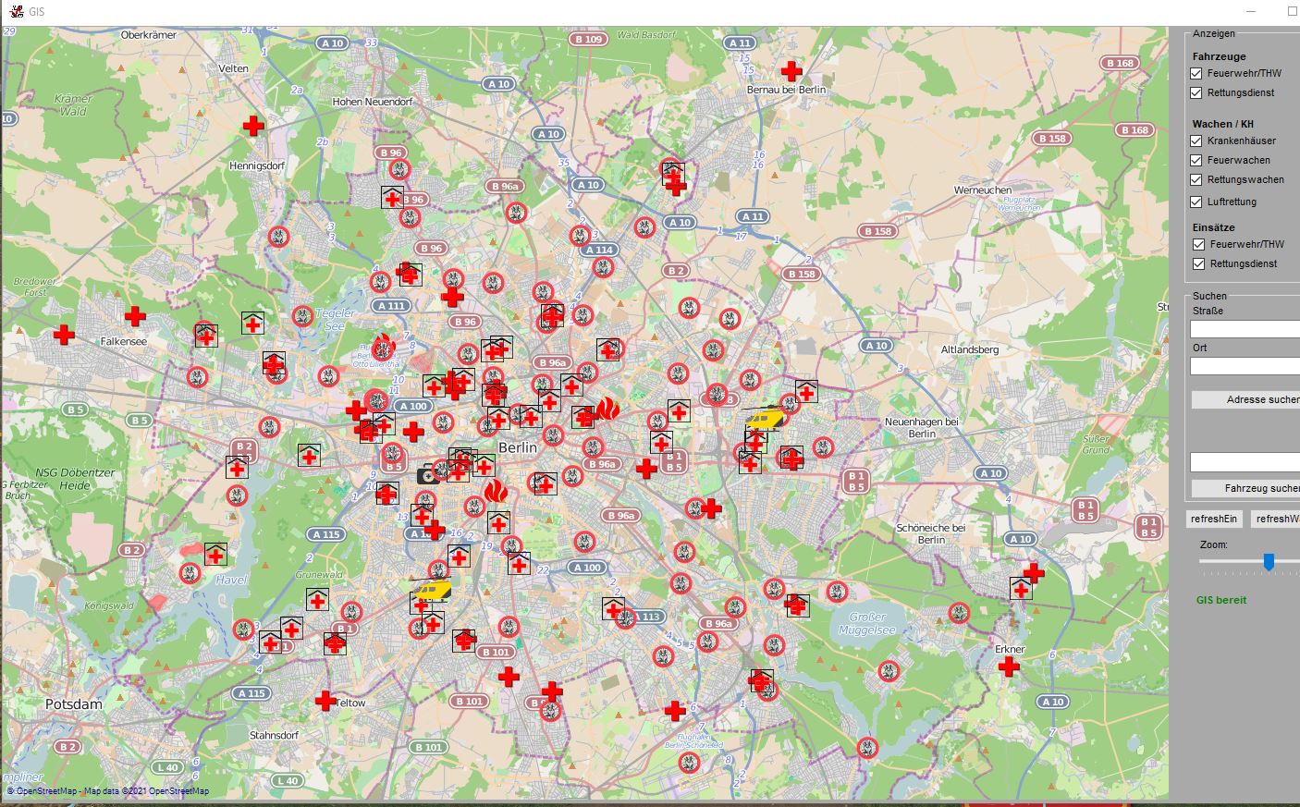The image size is (1300, 807).
Task: Toggle the Feuerwachen checkbox
Action: (x=1196, y=160)
